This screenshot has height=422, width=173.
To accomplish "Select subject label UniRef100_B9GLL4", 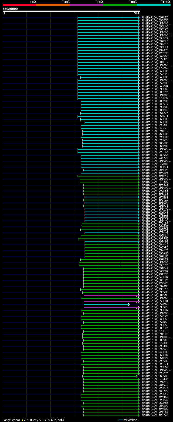I will point(155,48).
